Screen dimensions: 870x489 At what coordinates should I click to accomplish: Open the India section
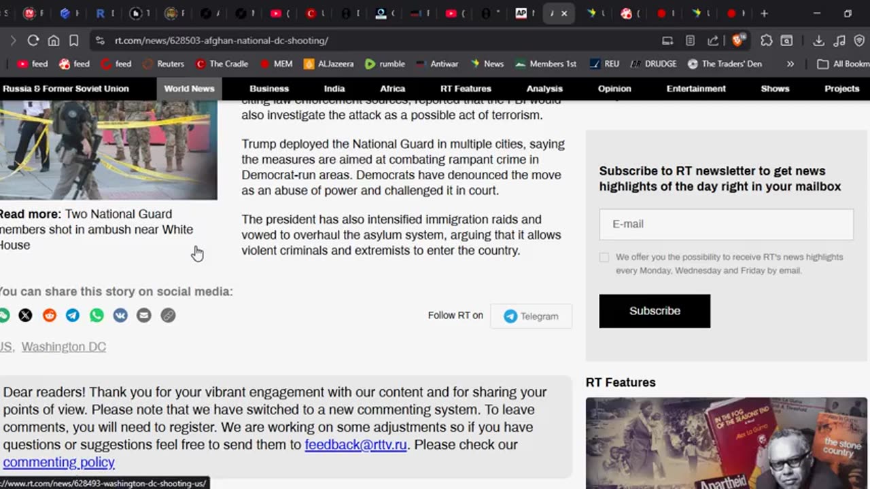click(334, 88)
